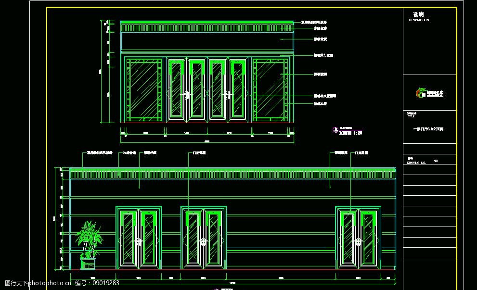
Task: Click the cornice molding strip of lower elevation
Action: pos(232,174)
